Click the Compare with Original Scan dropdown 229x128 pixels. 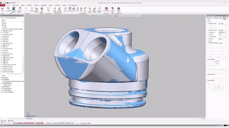tap(222, 32)
